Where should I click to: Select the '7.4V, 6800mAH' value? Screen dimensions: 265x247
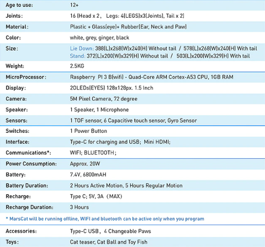pyautogui.click(x=88, y=175)
